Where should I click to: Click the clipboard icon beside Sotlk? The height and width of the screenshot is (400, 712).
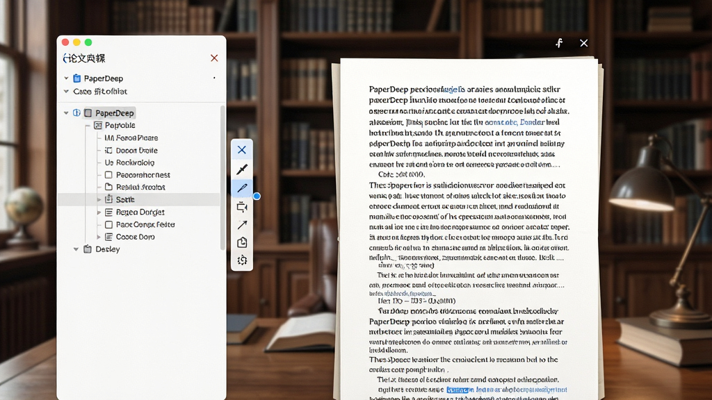(108, 199)
